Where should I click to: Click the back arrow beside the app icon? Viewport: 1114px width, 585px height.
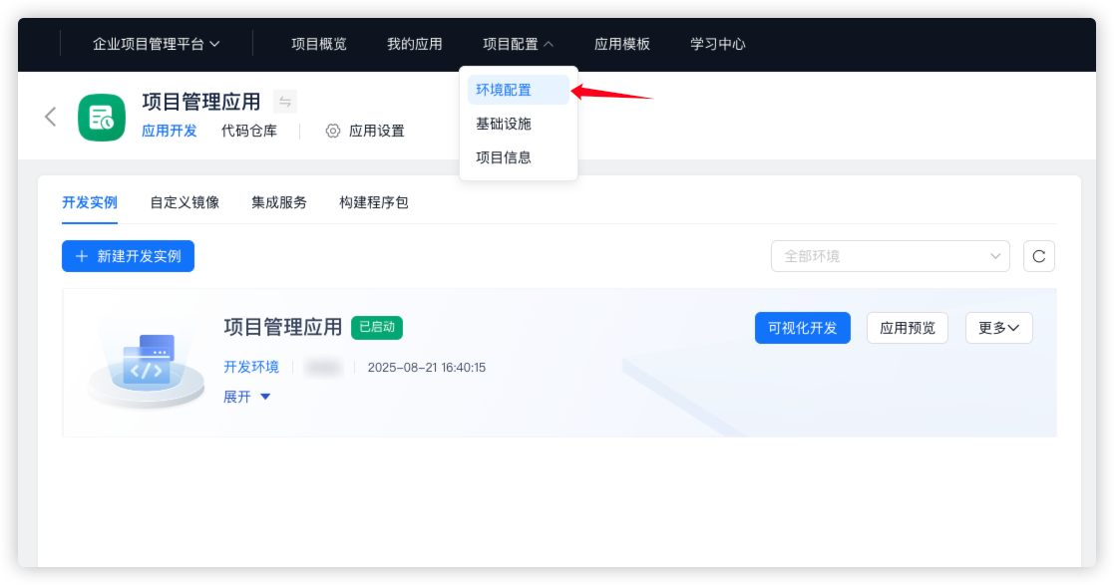50,117
